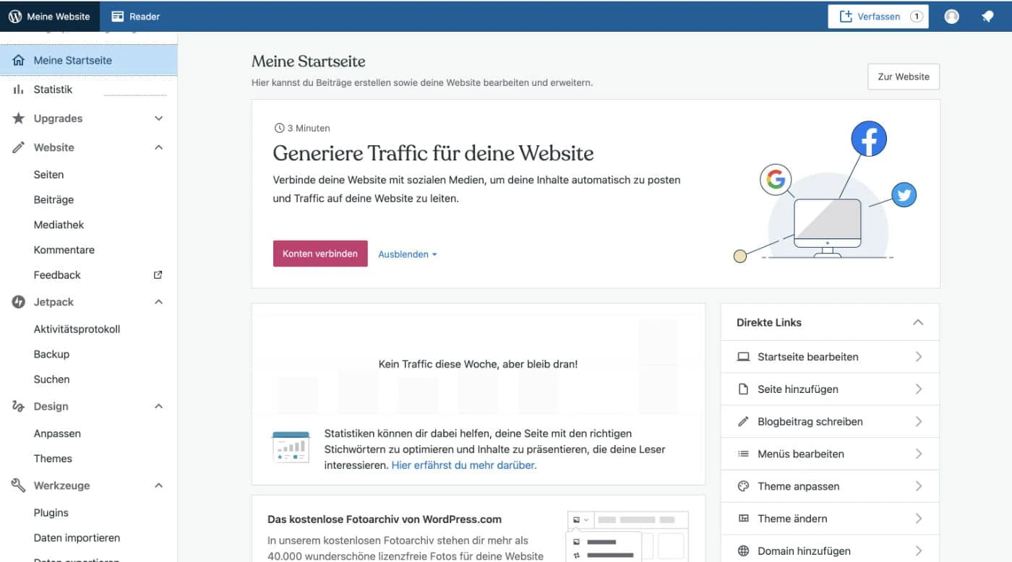Open Mediathek in the sidebar
1012x562 pixels.
[59, 225]
